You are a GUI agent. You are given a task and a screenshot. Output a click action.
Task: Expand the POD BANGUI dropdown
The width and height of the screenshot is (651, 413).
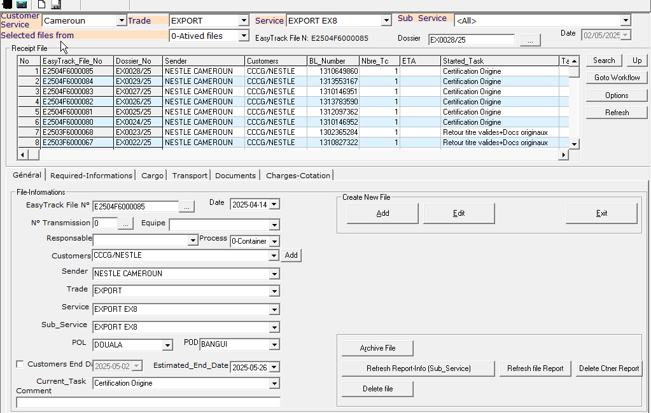(x=274, y=345)
